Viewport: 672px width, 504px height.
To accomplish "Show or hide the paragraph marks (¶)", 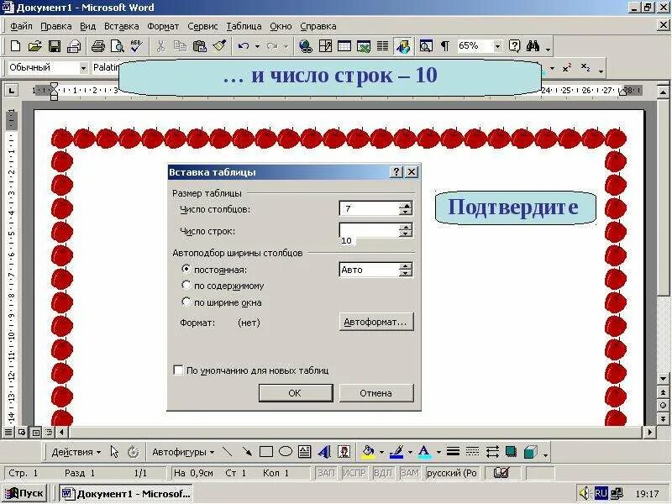I will (445, 46).
